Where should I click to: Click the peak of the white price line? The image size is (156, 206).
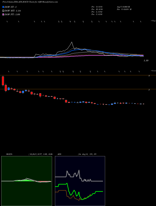pyautogui.click(x=72, y=42)
